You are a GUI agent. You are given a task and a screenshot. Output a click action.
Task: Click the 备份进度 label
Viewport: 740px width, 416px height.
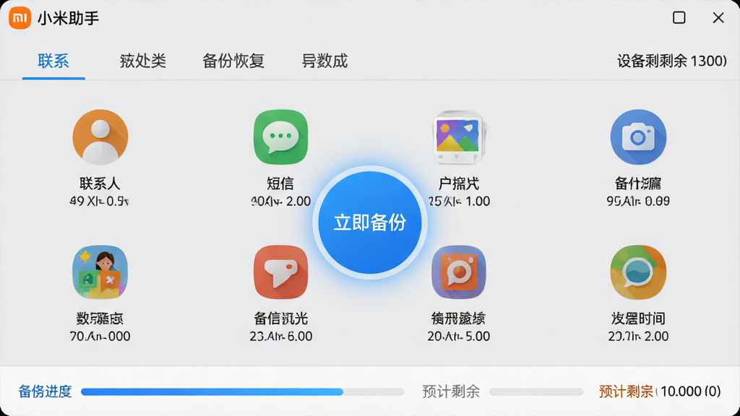click(45, 391)
